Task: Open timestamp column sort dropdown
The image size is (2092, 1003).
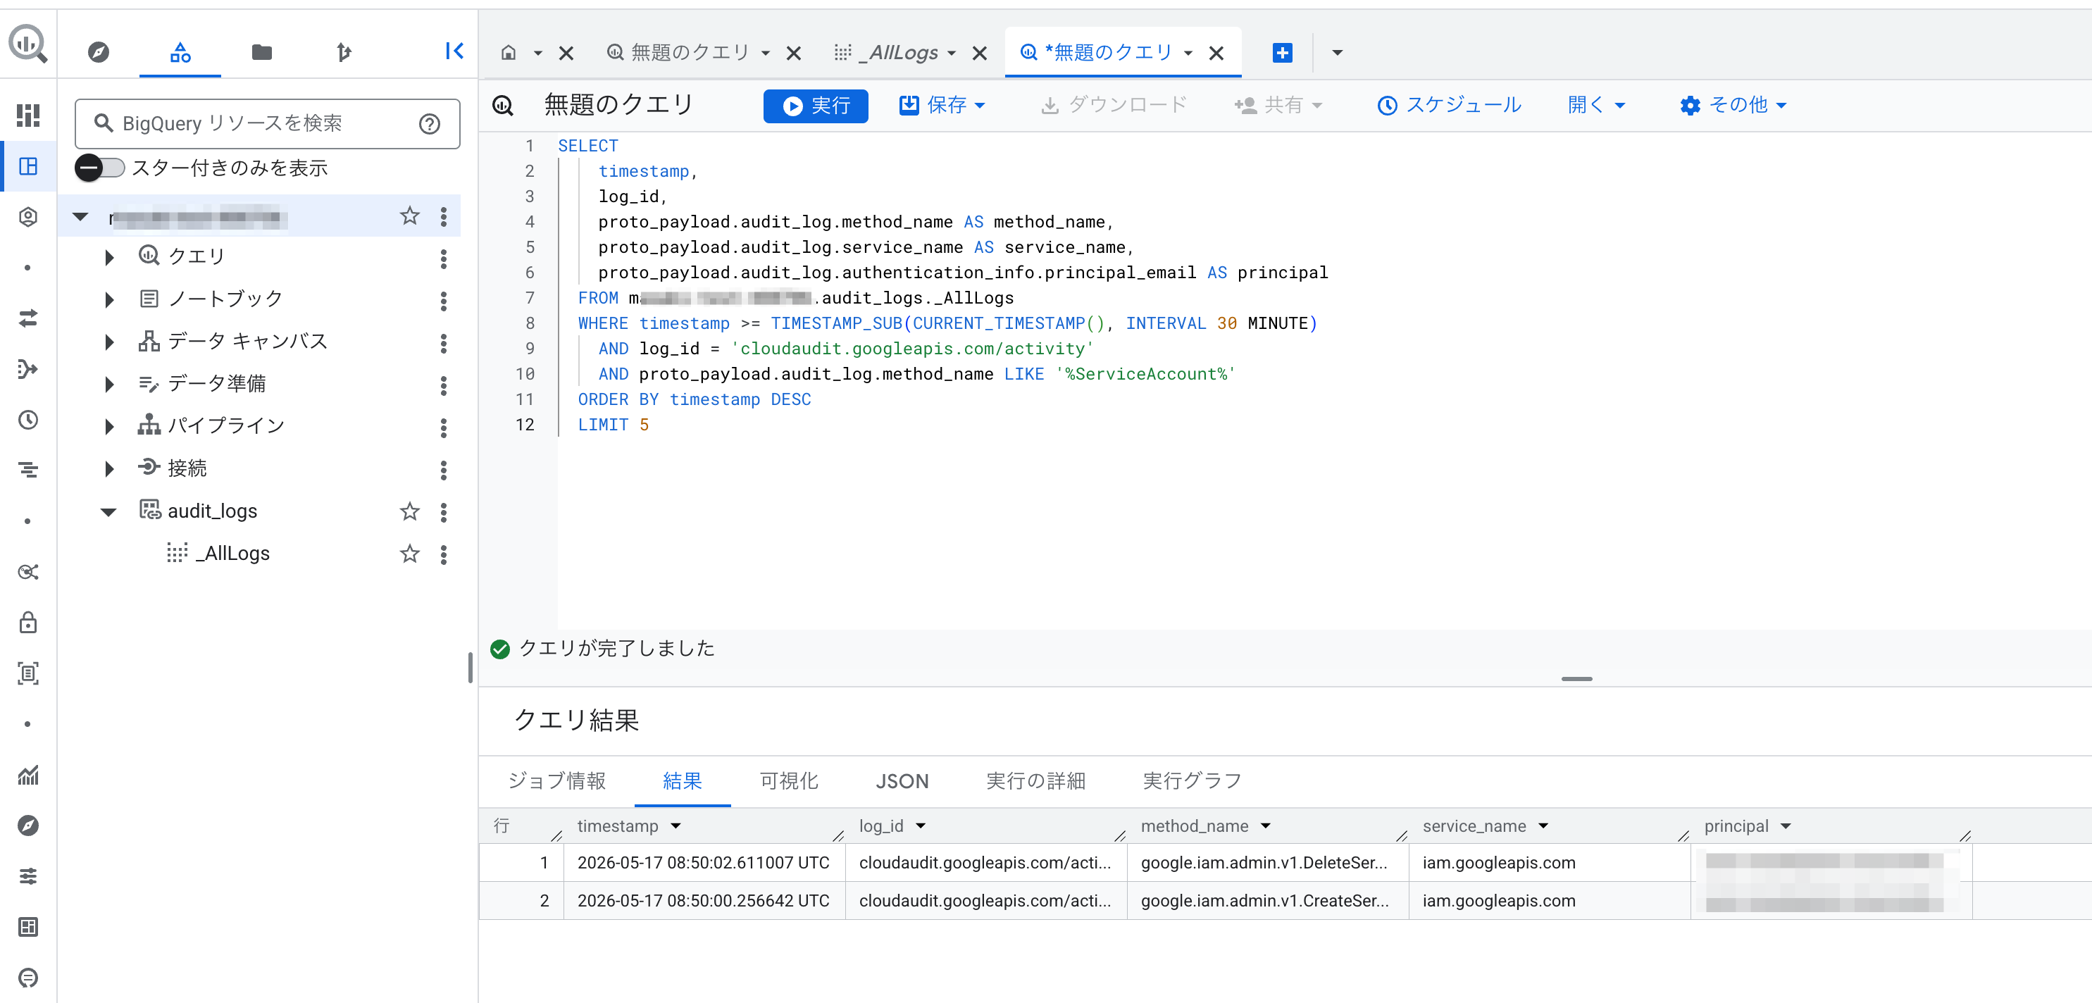Action: pyautogui.click(x=675, y=826)
